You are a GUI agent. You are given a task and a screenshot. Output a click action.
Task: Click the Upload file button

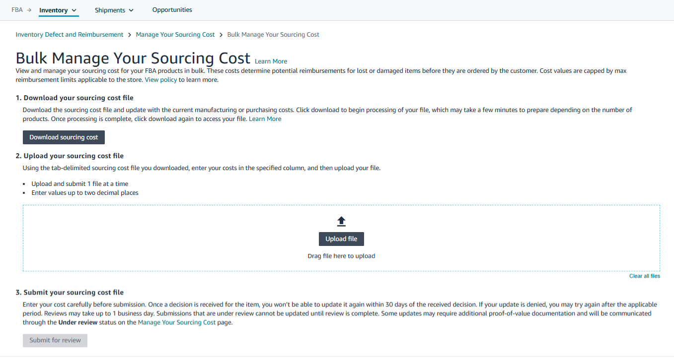point(341,239)
